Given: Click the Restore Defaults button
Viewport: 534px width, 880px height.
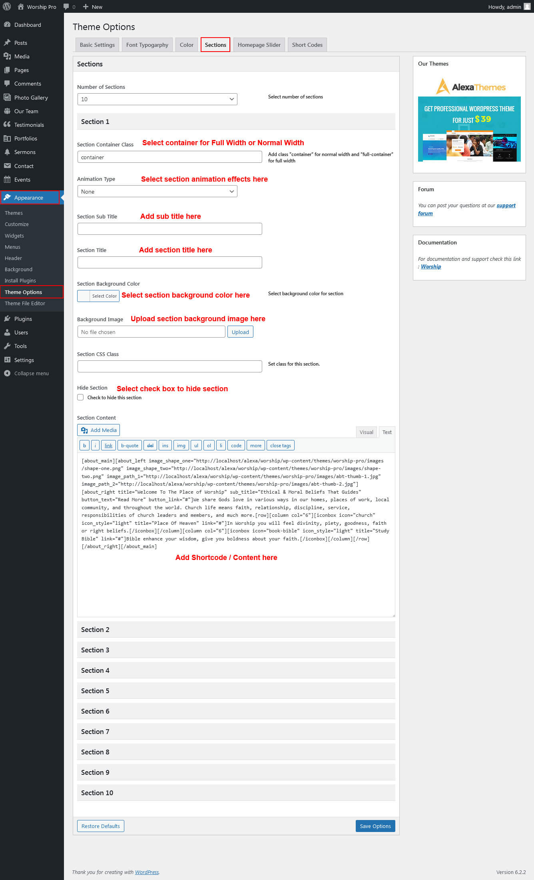Looking at the screenshot, I should pos(101,826).
